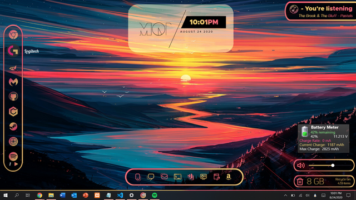356x200 pixels.
Task: Set the volume slider to its current knob
Action: [333, 166]
